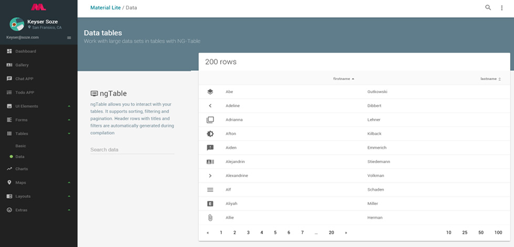Open the Gallery menu item
This screenshot has width=514, height=247.
22,65
